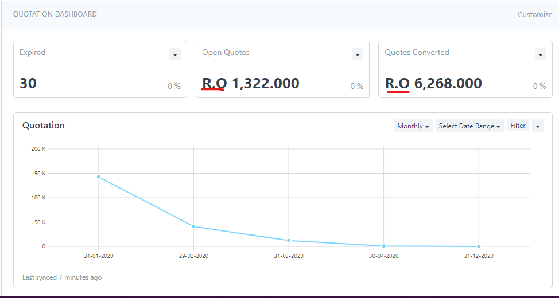Click the Filter button on the Quotation chart
The height and width of the screenshot is (298, 559).
tap(518, 126)
